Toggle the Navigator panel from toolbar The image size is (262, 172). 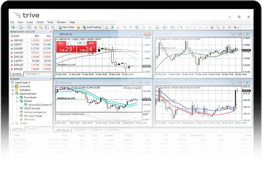[x=41, y=27]
